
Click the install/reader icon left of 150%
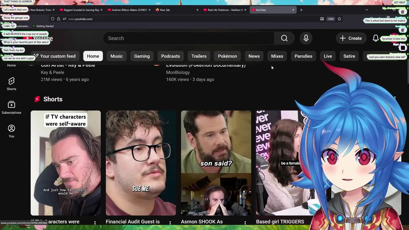pos(322,19)
